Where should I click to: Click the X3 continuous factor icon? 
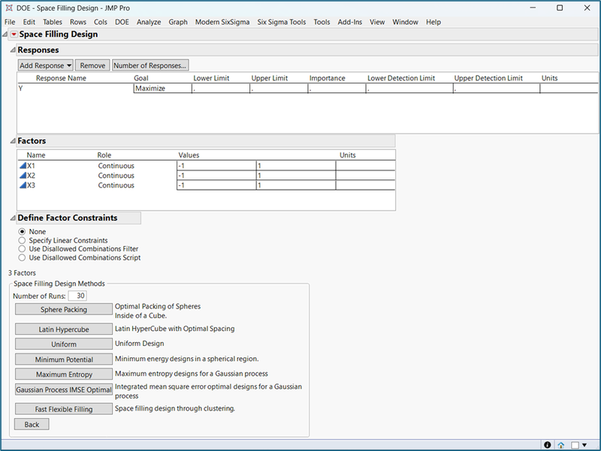[x=22, y=185]
